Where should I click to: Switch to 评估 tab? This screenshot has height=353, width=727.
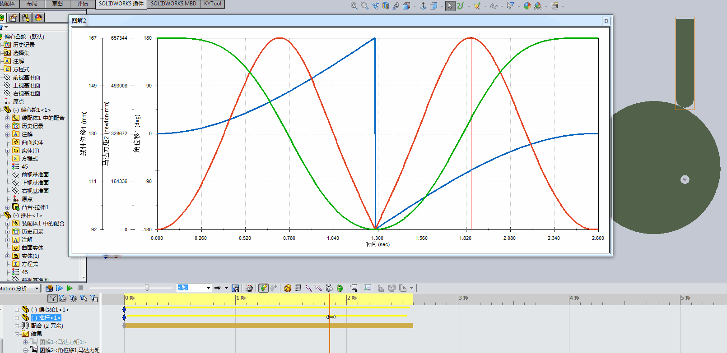pyautogui.click(x=83, y=4)
